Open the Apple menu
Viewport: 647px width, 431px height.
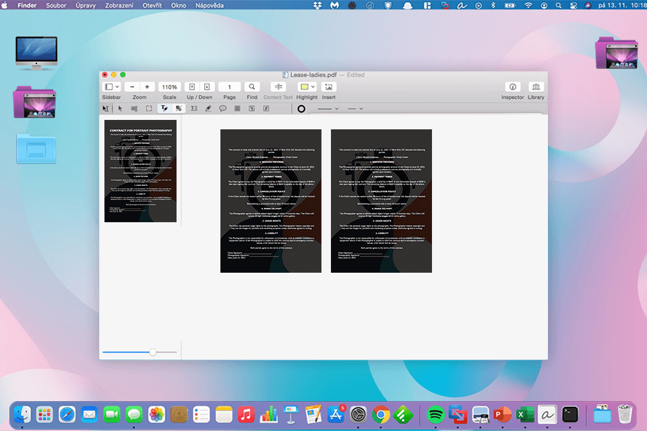click(x=5, y=5)
